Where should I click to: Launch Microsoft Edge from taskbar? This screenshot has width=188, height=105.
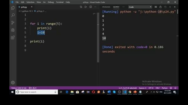tap(67, 92)
